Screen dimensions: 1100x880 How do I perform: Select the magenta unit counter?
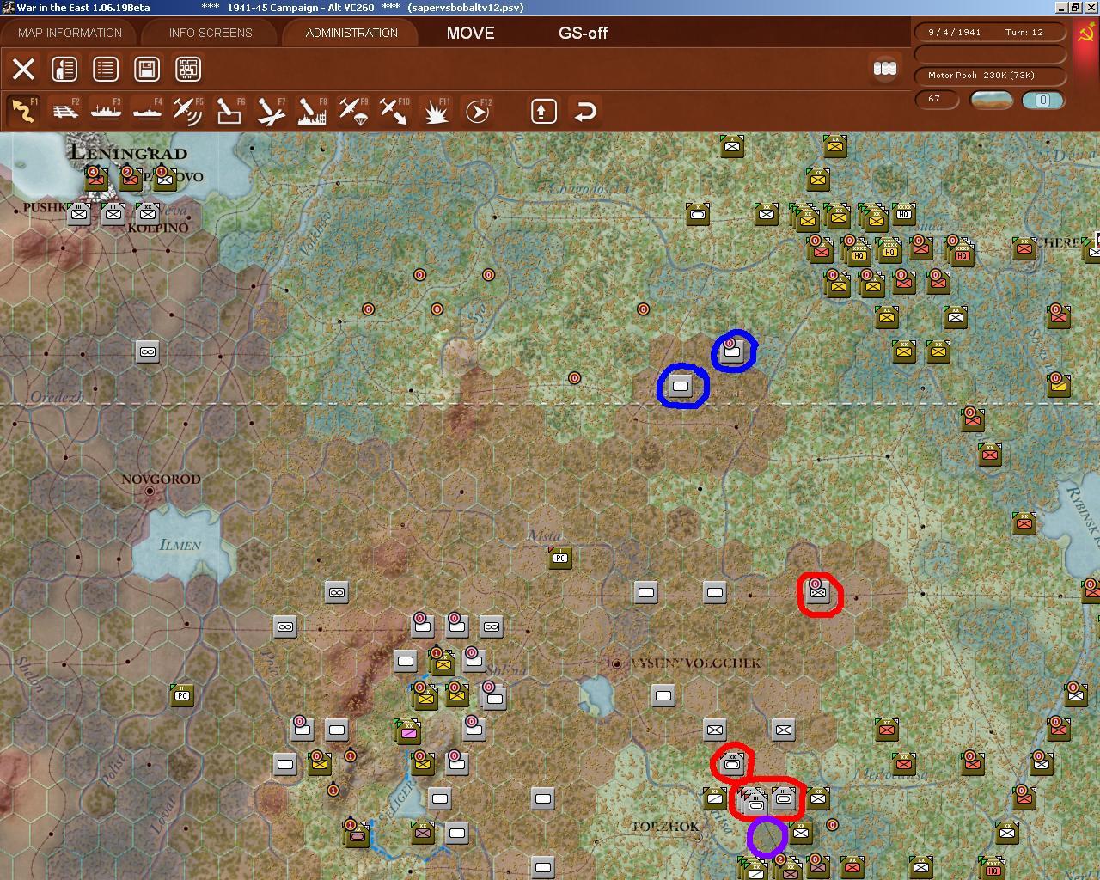click(408, 730)
